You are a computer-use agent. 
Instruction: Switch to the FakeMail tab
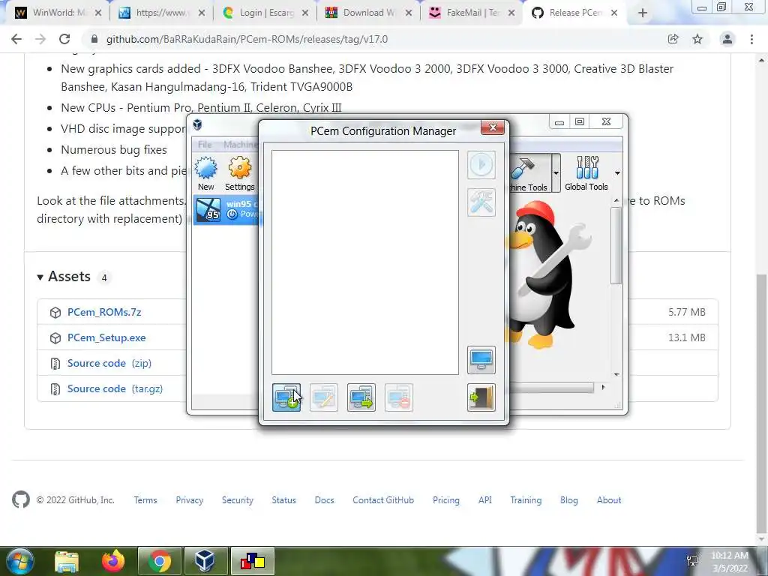pyautogui.click(x=472, y=13)
